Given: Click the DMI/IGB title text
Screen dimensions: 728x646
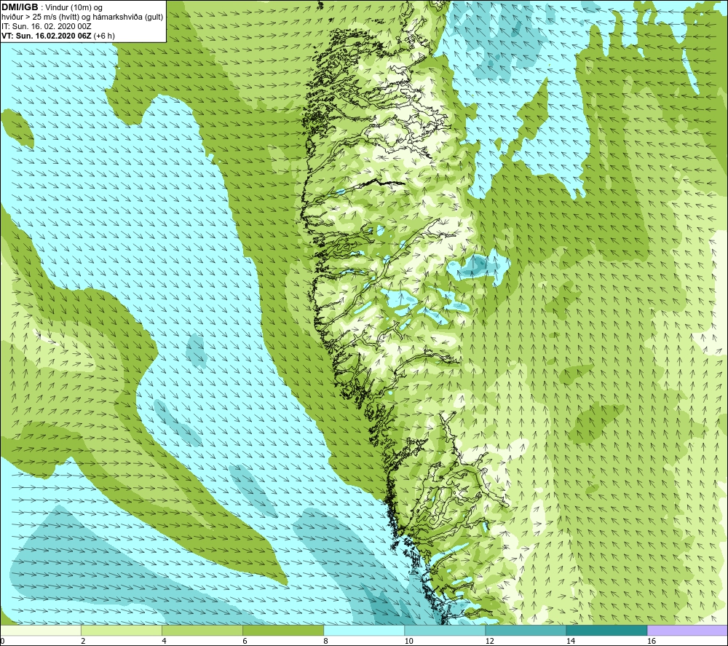Looking at the screenshot, I should [20, 7].
